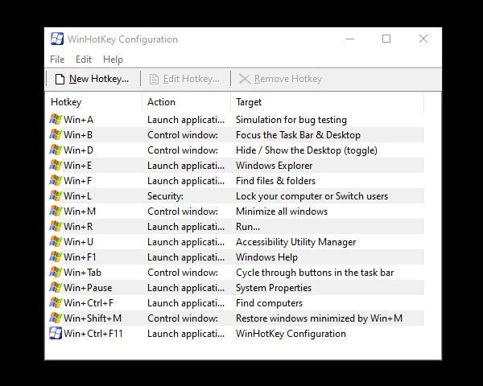Select the Win+F1 hotkey label

click(x=80, y=257)
